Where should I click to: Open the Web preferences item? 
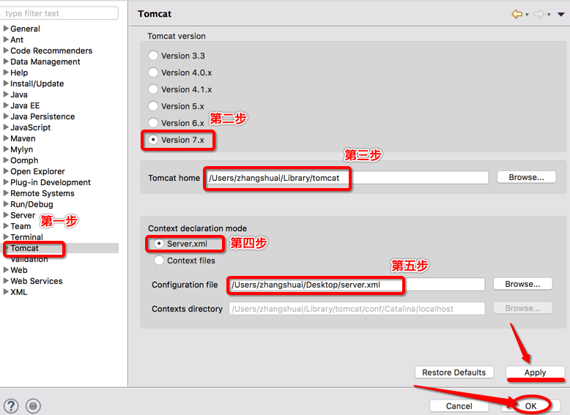coord(19,270)
